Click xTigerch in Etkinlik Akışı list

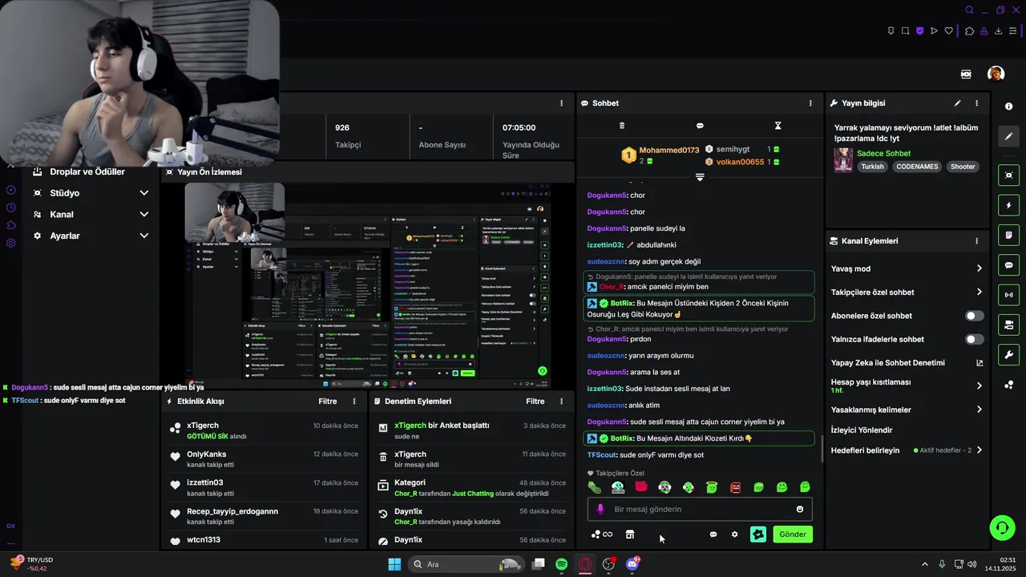click(203, 426)
